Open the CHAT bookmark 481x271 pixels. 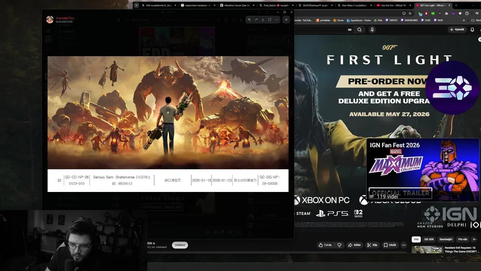tap(426, 20)
